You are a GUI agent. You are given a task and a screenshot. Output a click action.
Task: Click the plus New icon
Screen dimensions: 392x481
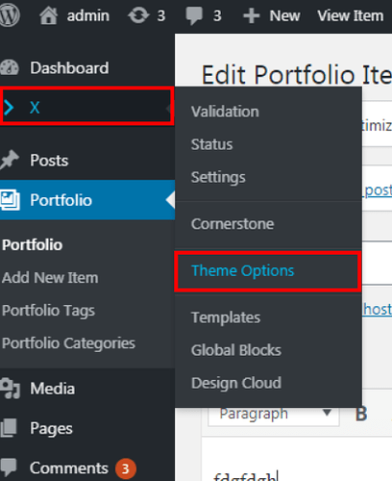tap(252, 16)
